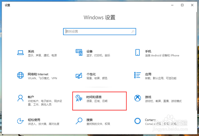This screenshot has width=199, height=136.
Task: Click description 显示、声音、通知、电源
Action: 42,55
